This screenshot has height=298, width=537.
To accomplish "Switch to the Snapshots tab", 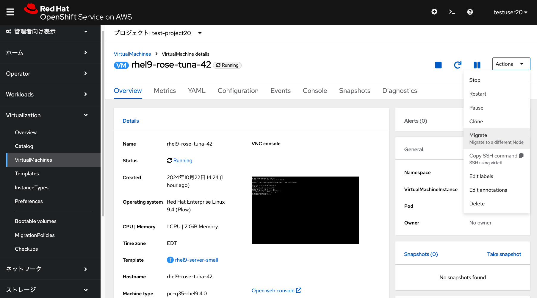I will [x=355, y=91].
